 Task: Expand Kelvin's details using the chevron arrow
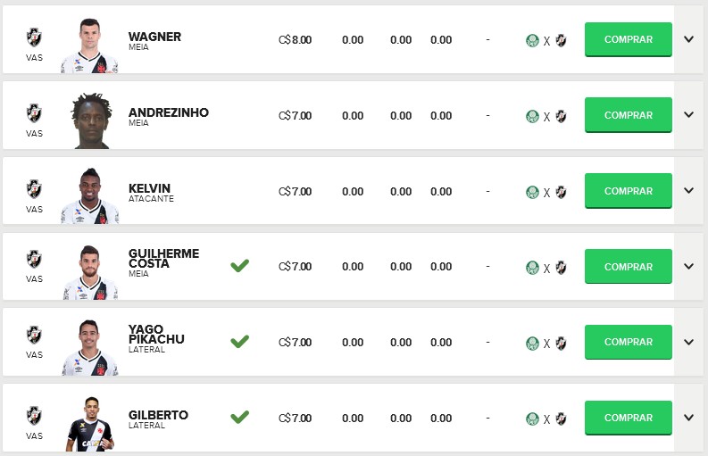click(688, 190)
